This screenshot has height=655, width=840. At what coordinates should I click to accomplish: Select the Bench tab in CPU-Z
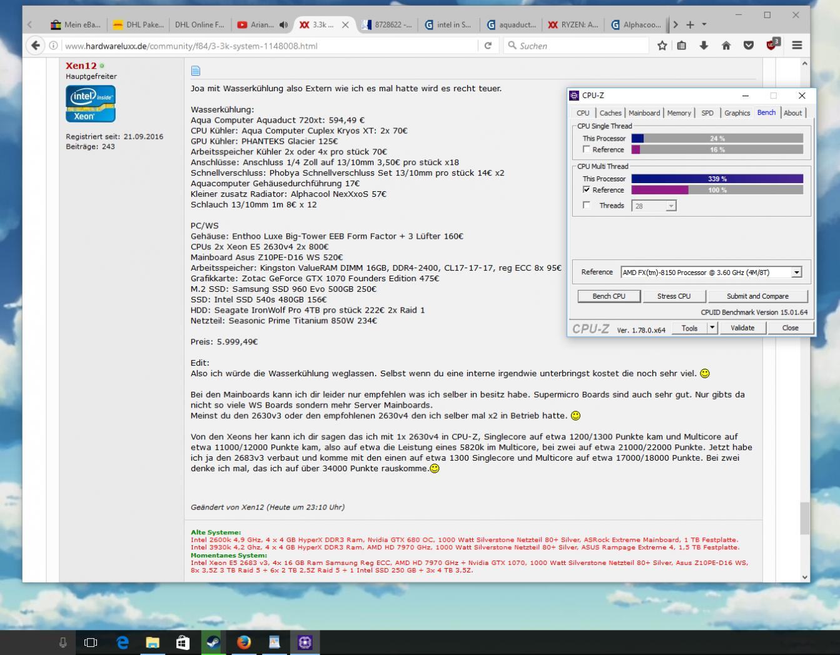766,112
